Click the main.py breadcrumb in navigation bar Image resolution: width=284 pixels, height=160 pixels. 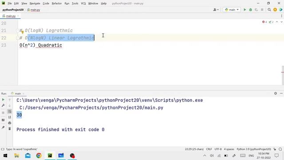[34, 10]
